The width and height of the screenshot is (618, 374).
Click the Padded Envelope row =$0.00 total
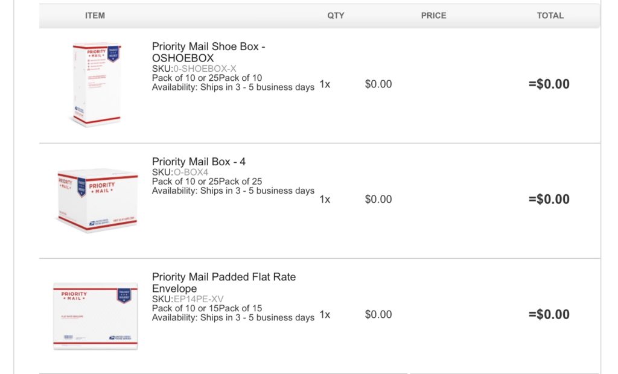click(x=549, y=314)
